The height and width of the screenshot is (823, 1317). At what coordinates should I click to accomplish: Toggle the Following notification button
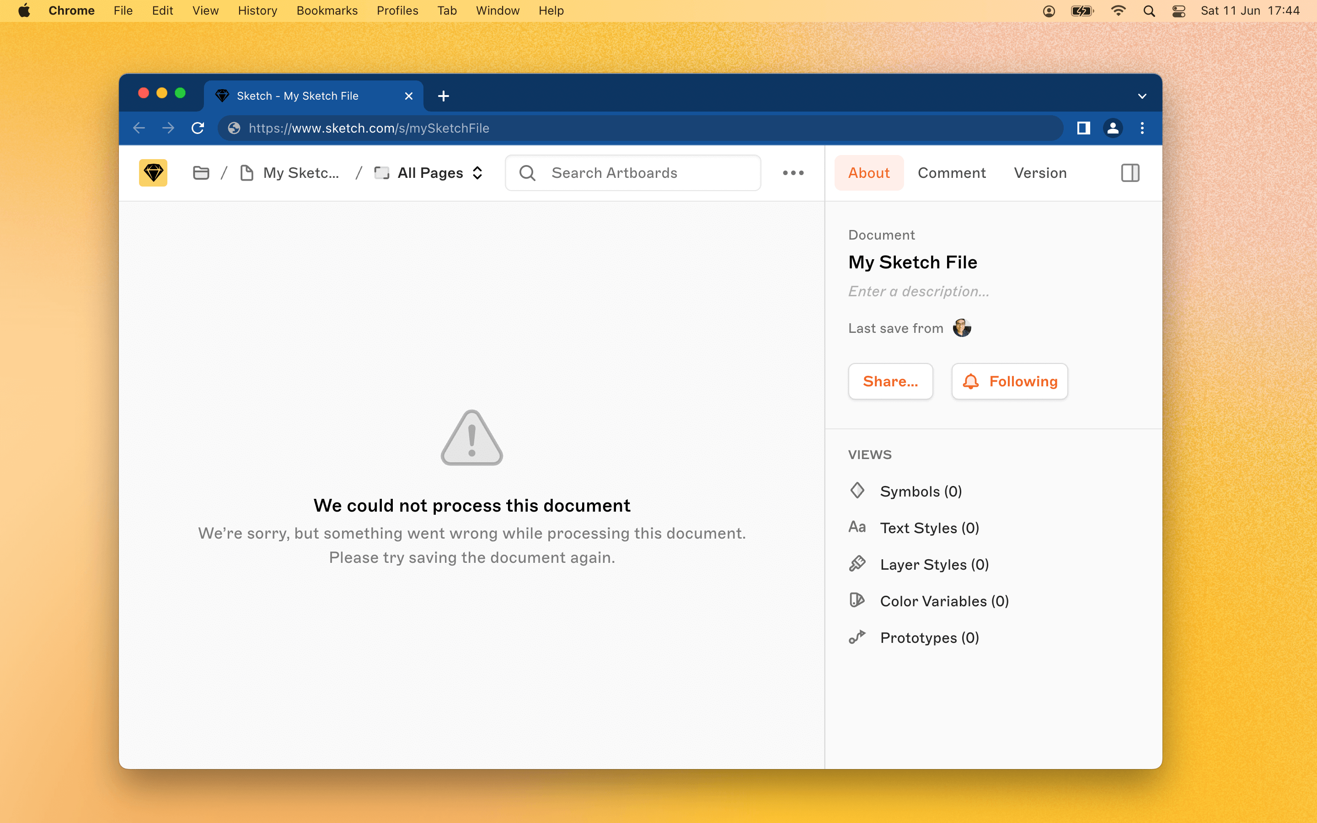pyautogui.click(x=1010, y=382)
